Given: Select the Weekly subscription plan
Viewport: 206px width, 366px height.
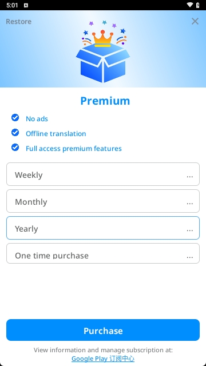Looking at the screenshot, I should tap(103, 174).
